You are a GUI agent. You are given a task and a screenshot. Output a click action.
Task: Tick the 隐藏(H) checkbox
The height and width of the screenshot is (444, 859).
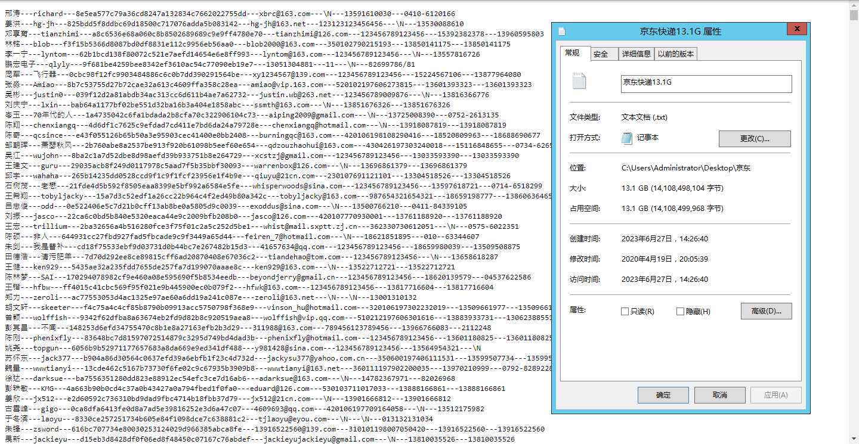coord(680,311)
